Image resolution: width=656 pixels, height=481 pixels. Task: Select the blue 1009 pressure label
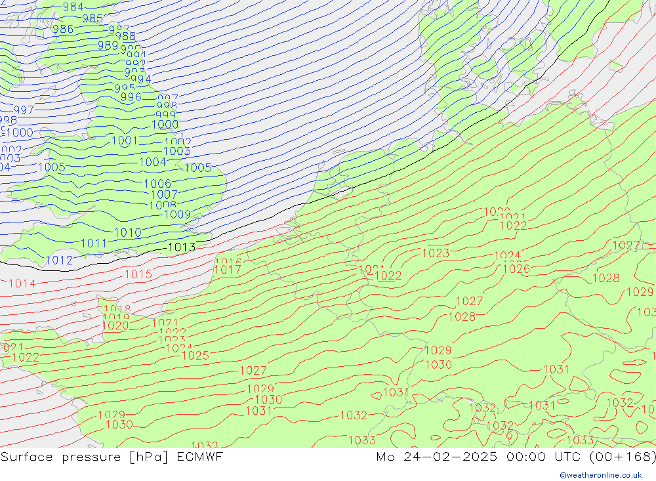tap(177, 215)
